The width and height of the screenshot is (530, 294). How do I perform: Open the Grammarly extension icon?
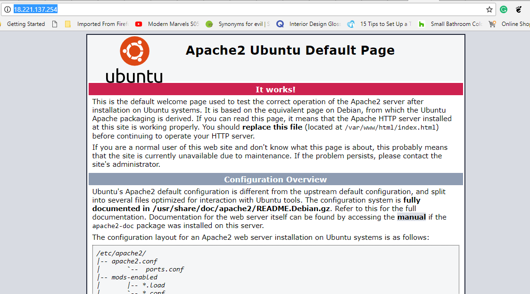[504, 9]
